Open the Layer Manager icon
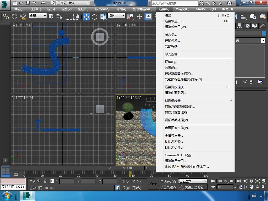 point(253,16)
